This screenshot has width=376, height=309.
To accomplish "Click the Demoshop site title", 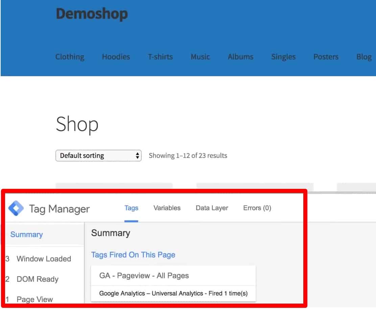I will 92,14.
